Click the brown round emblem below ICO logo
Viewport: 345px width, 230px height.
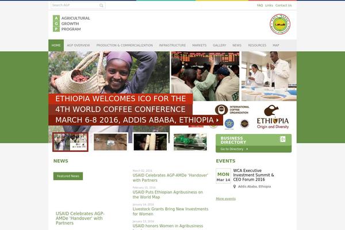tap(244, 124)
